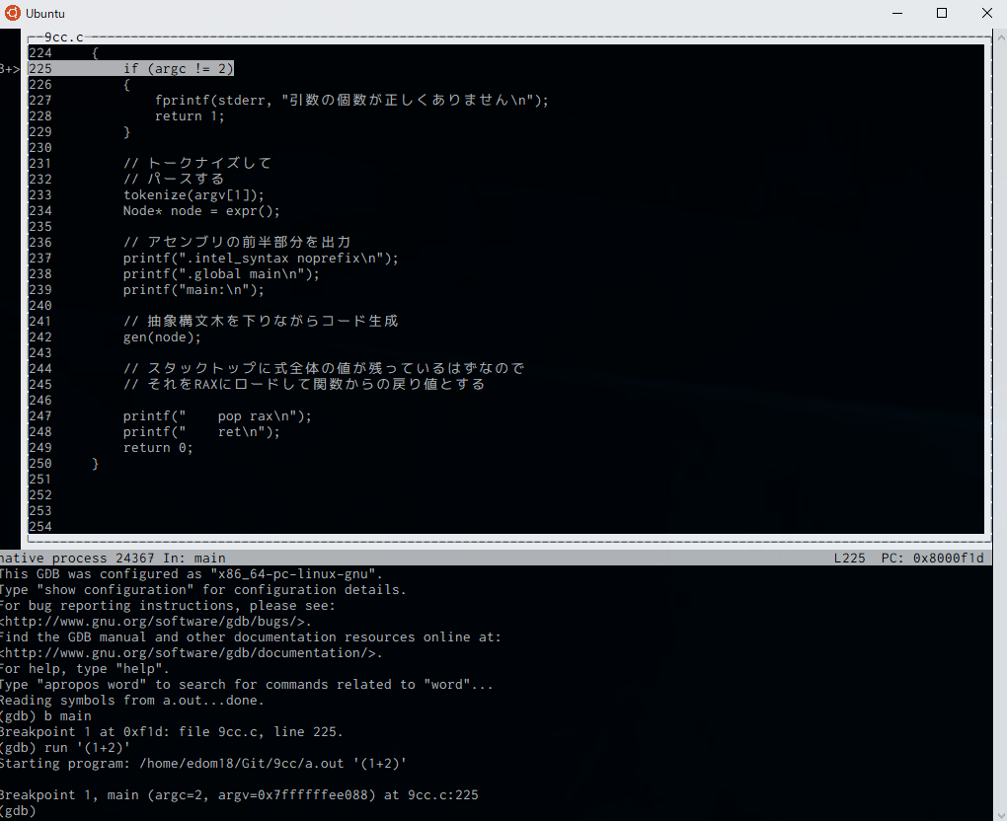Image resolution: width=1007 pixels, height=821 pixels.
Task: Click printf "main:" on line 239
Action: click(194, 290)
